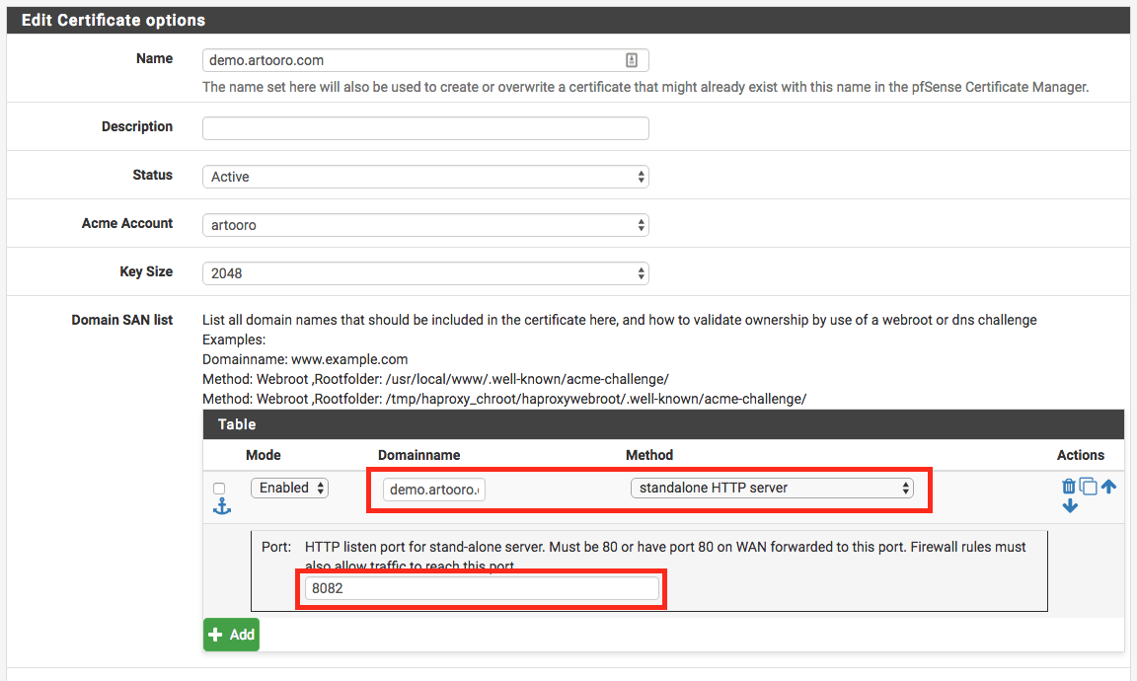
Task: Duplicate the domain entry with copy icon
Action: click(1088, 487)
